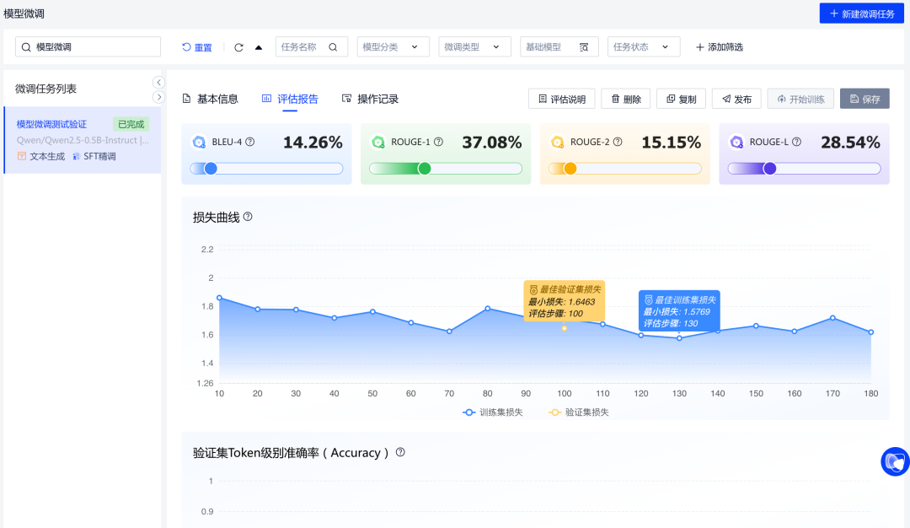Click the ROUGE-1 green slider handle
This screenshot has width=910, height=528.
(425, 169)
